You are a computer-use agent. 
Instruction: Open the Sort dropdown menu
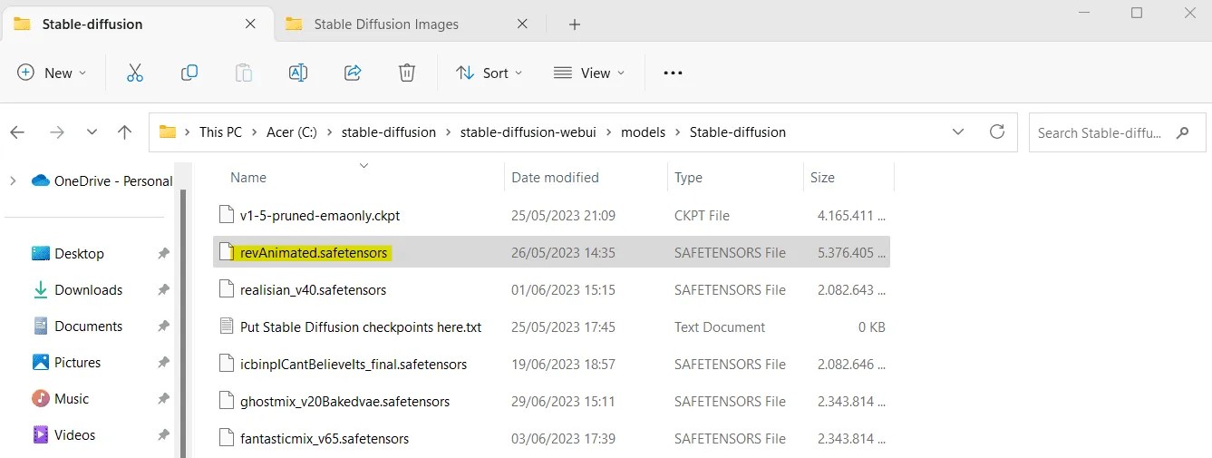click(490, 73)
